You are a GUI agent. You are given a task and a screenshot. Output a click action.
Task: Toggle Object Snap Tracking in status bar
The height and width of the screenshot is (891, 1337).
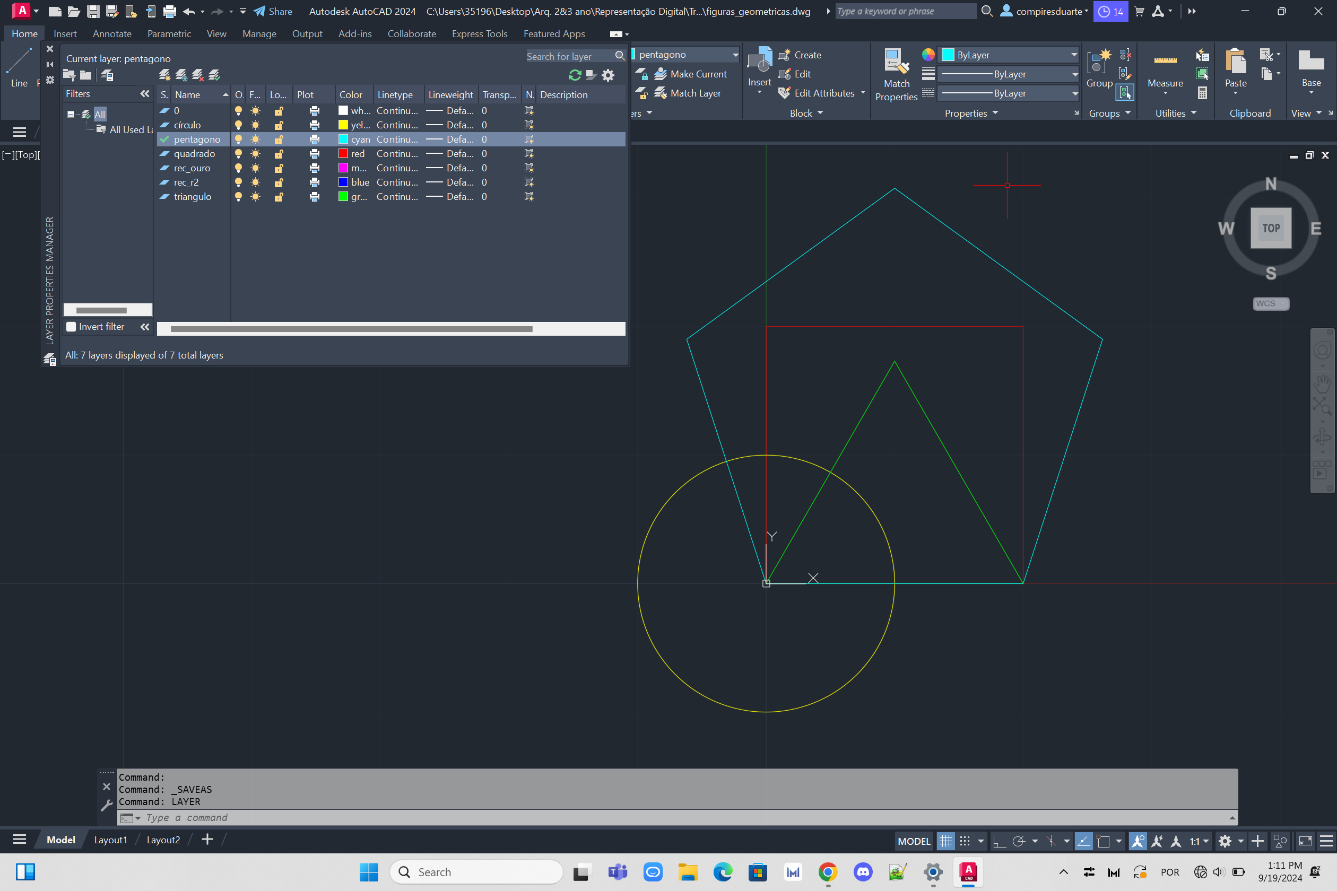[x=1083, y=841]
